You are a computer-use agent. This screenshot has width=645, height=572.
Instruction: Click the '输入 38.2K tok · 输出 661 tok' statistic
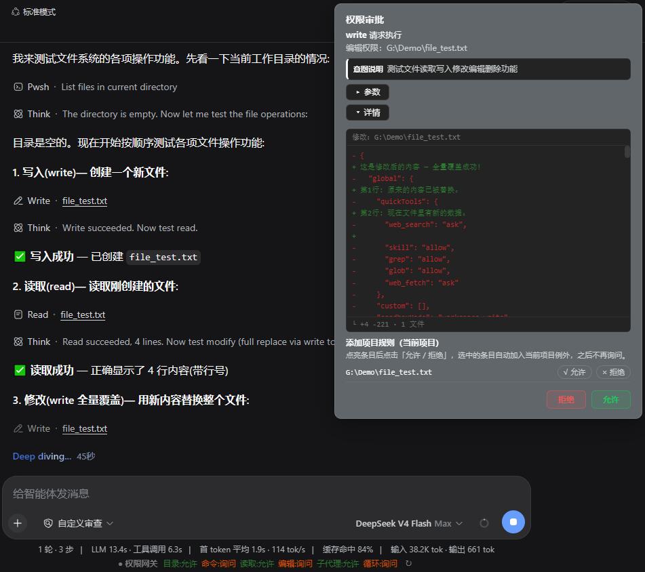pos(442,550)
